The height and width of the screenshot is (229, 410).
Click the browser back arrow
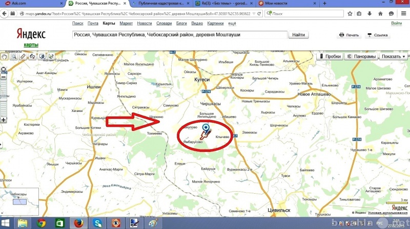4,14
